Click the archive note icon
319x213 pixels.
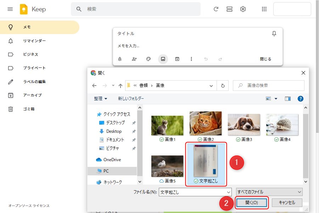coord(177,59)
